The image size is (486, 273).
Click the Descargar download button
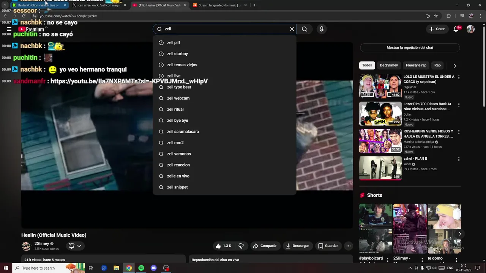tap(297, 246)
